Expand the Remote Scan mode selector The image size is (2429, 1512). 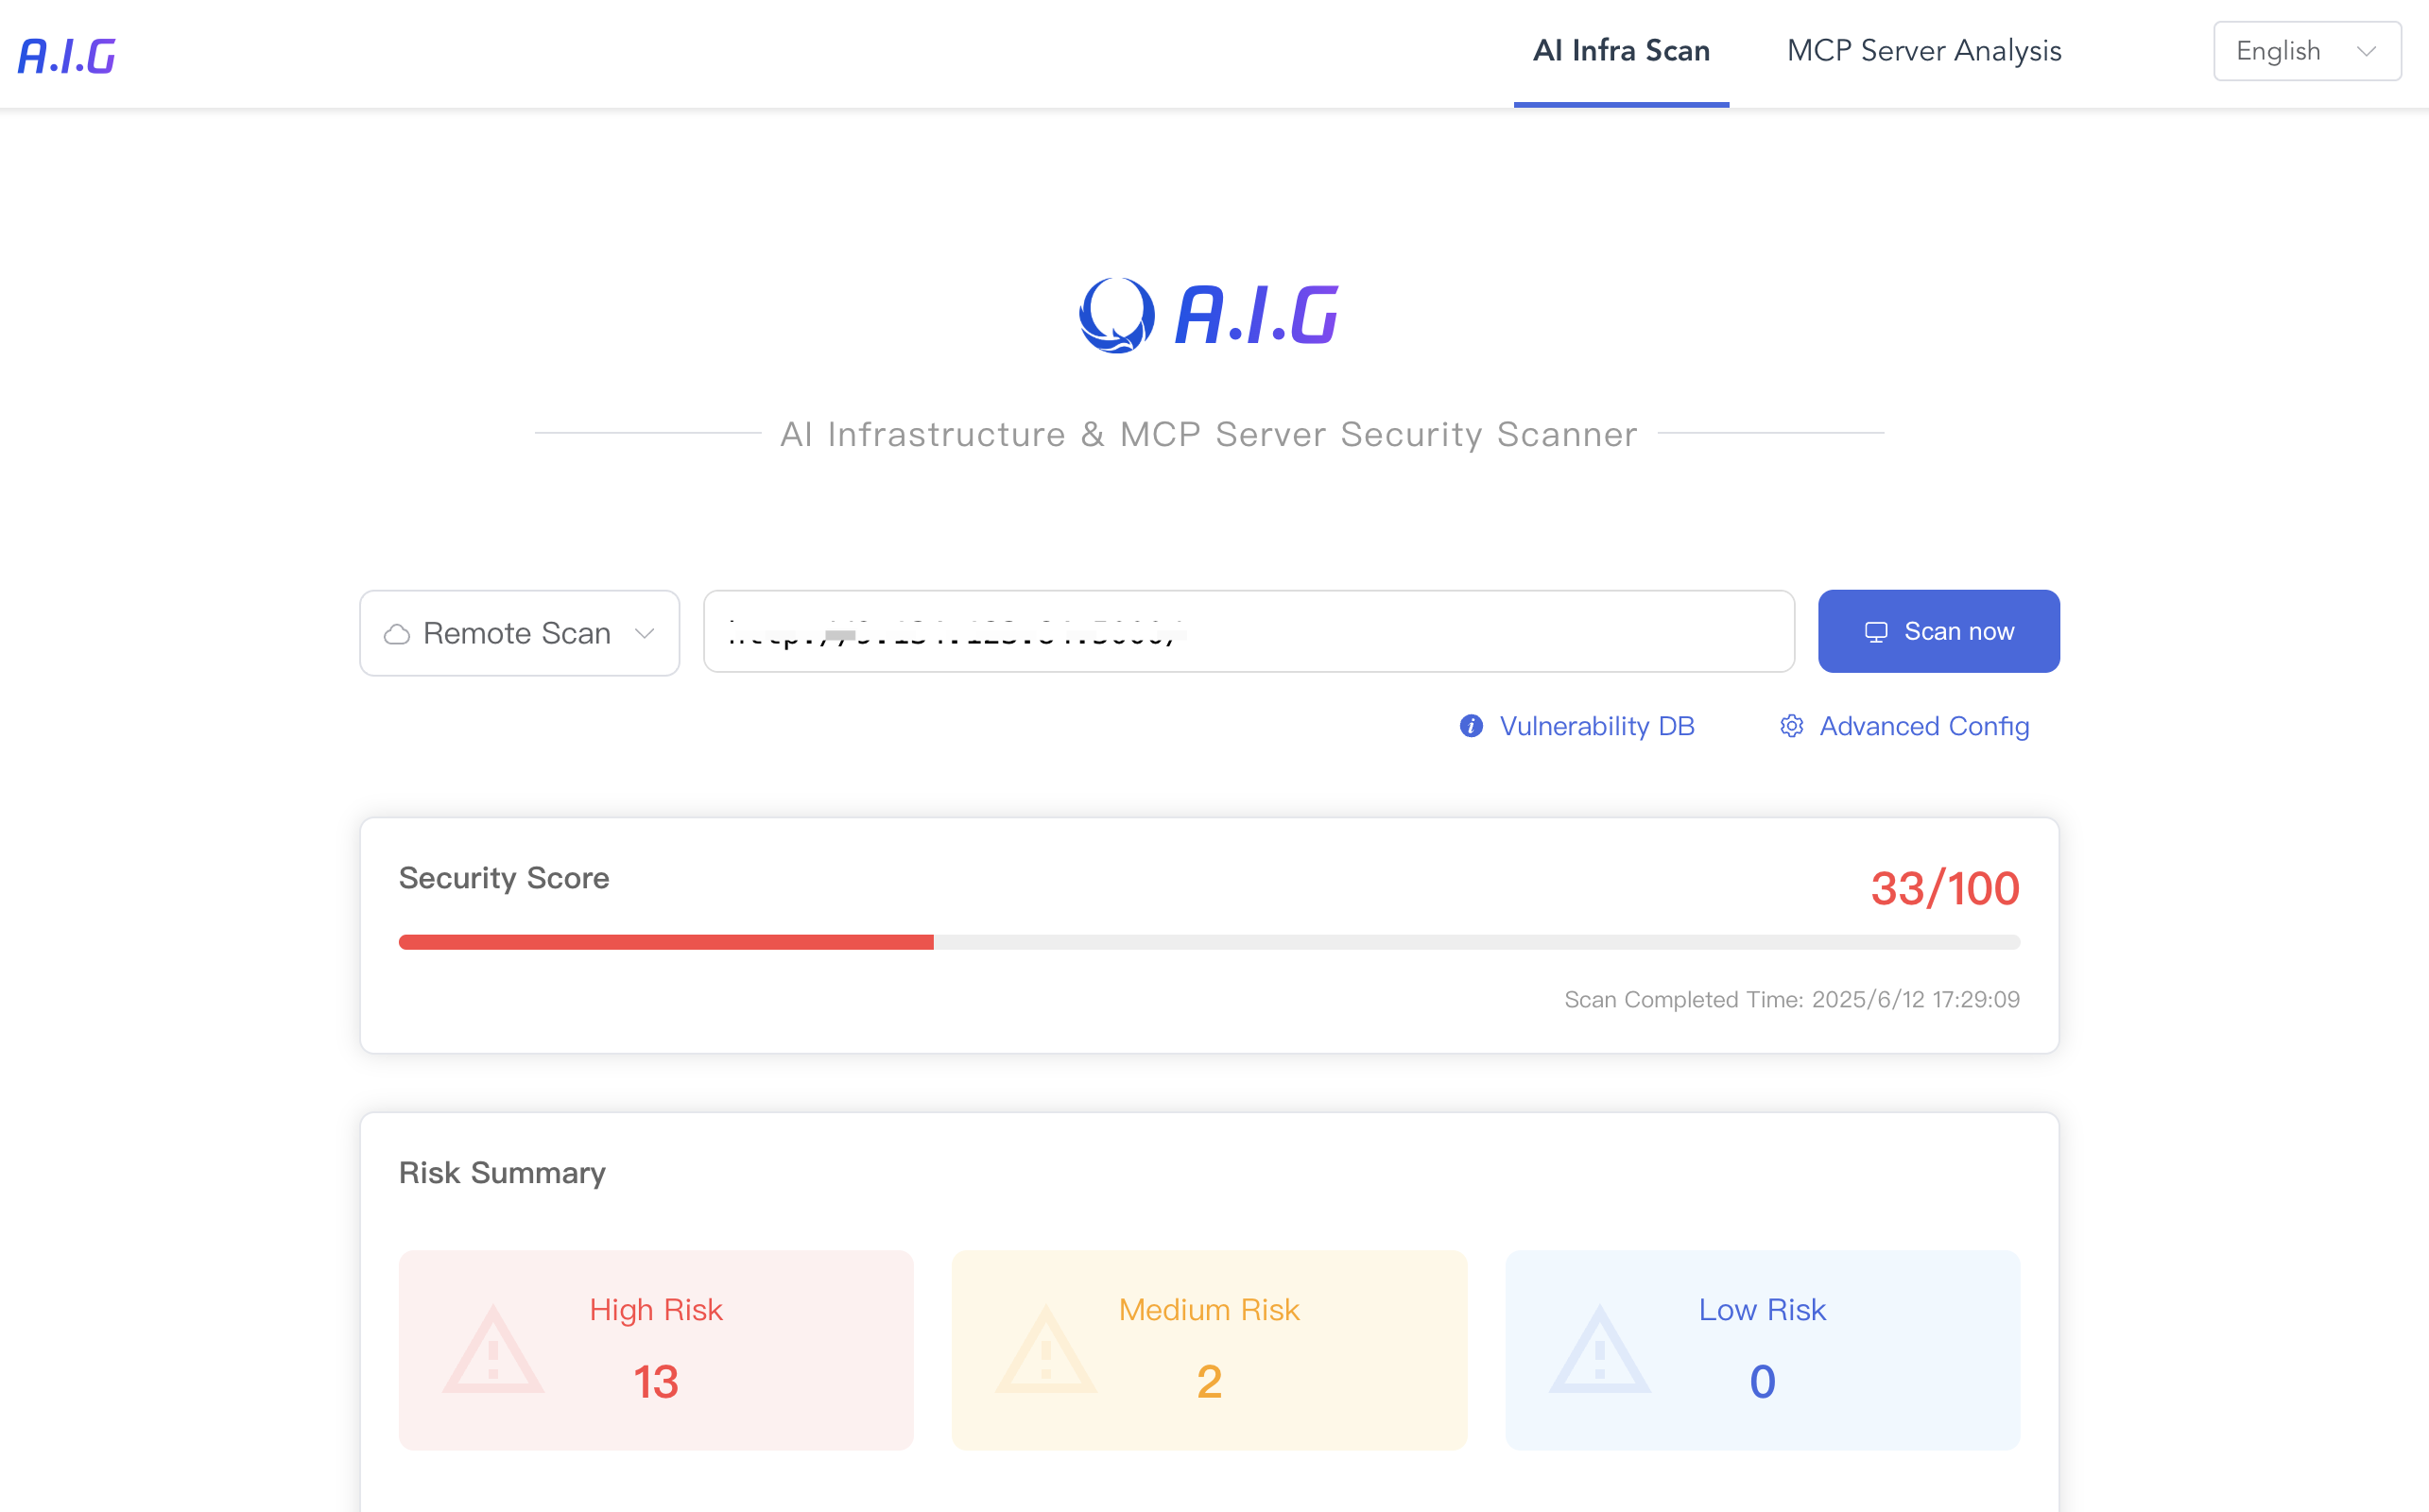519,633
